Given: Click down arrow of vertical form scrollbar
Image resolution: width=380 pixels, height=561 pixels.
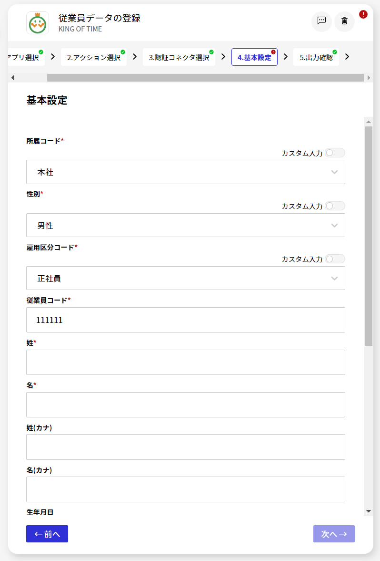Looking at the screenshot, I should (x=369, y=511).
